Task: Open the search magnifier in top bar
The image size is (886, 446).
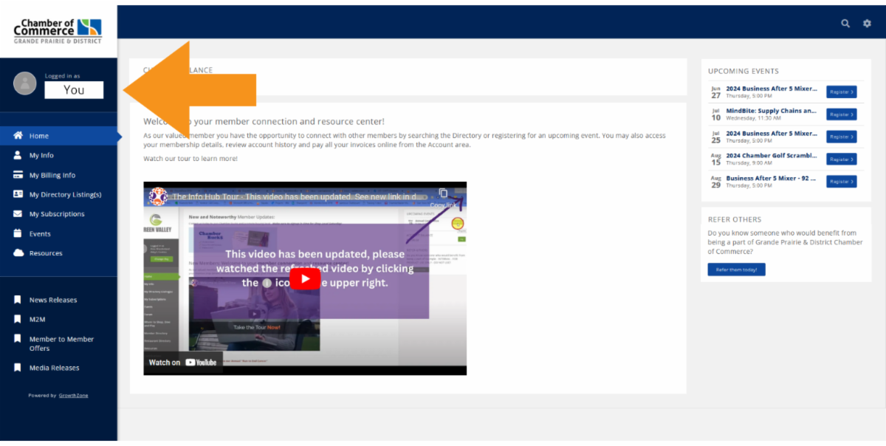Action: (x=845, y=24)
